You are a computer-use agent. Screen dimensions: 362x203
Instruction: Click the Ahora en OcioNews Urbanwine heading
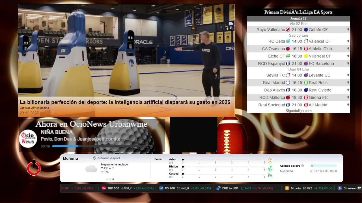[x=91, y=124]
